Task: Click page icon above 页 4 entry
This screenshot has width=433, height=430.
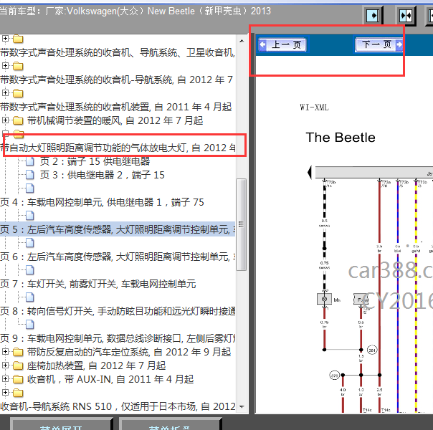Action: (x=30, y=188)
